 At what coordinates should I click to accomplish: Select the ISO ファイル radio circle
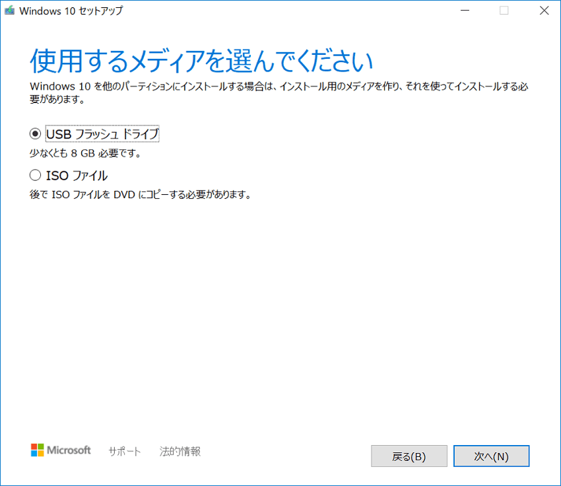pyautogui.click(x=36, y=176)
